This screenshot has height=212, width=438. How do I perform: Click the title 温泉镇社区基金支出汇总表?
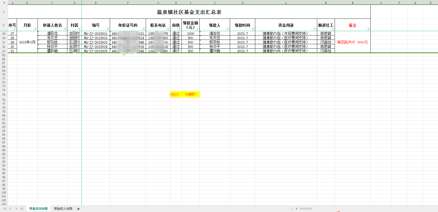189,12
